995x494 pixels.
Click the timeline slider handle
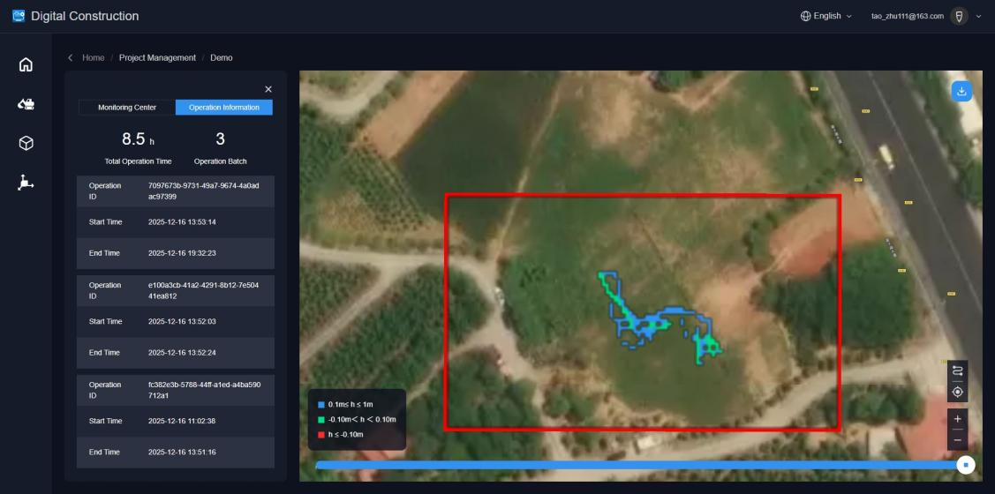pyautogui.click(x=967, y=464)
